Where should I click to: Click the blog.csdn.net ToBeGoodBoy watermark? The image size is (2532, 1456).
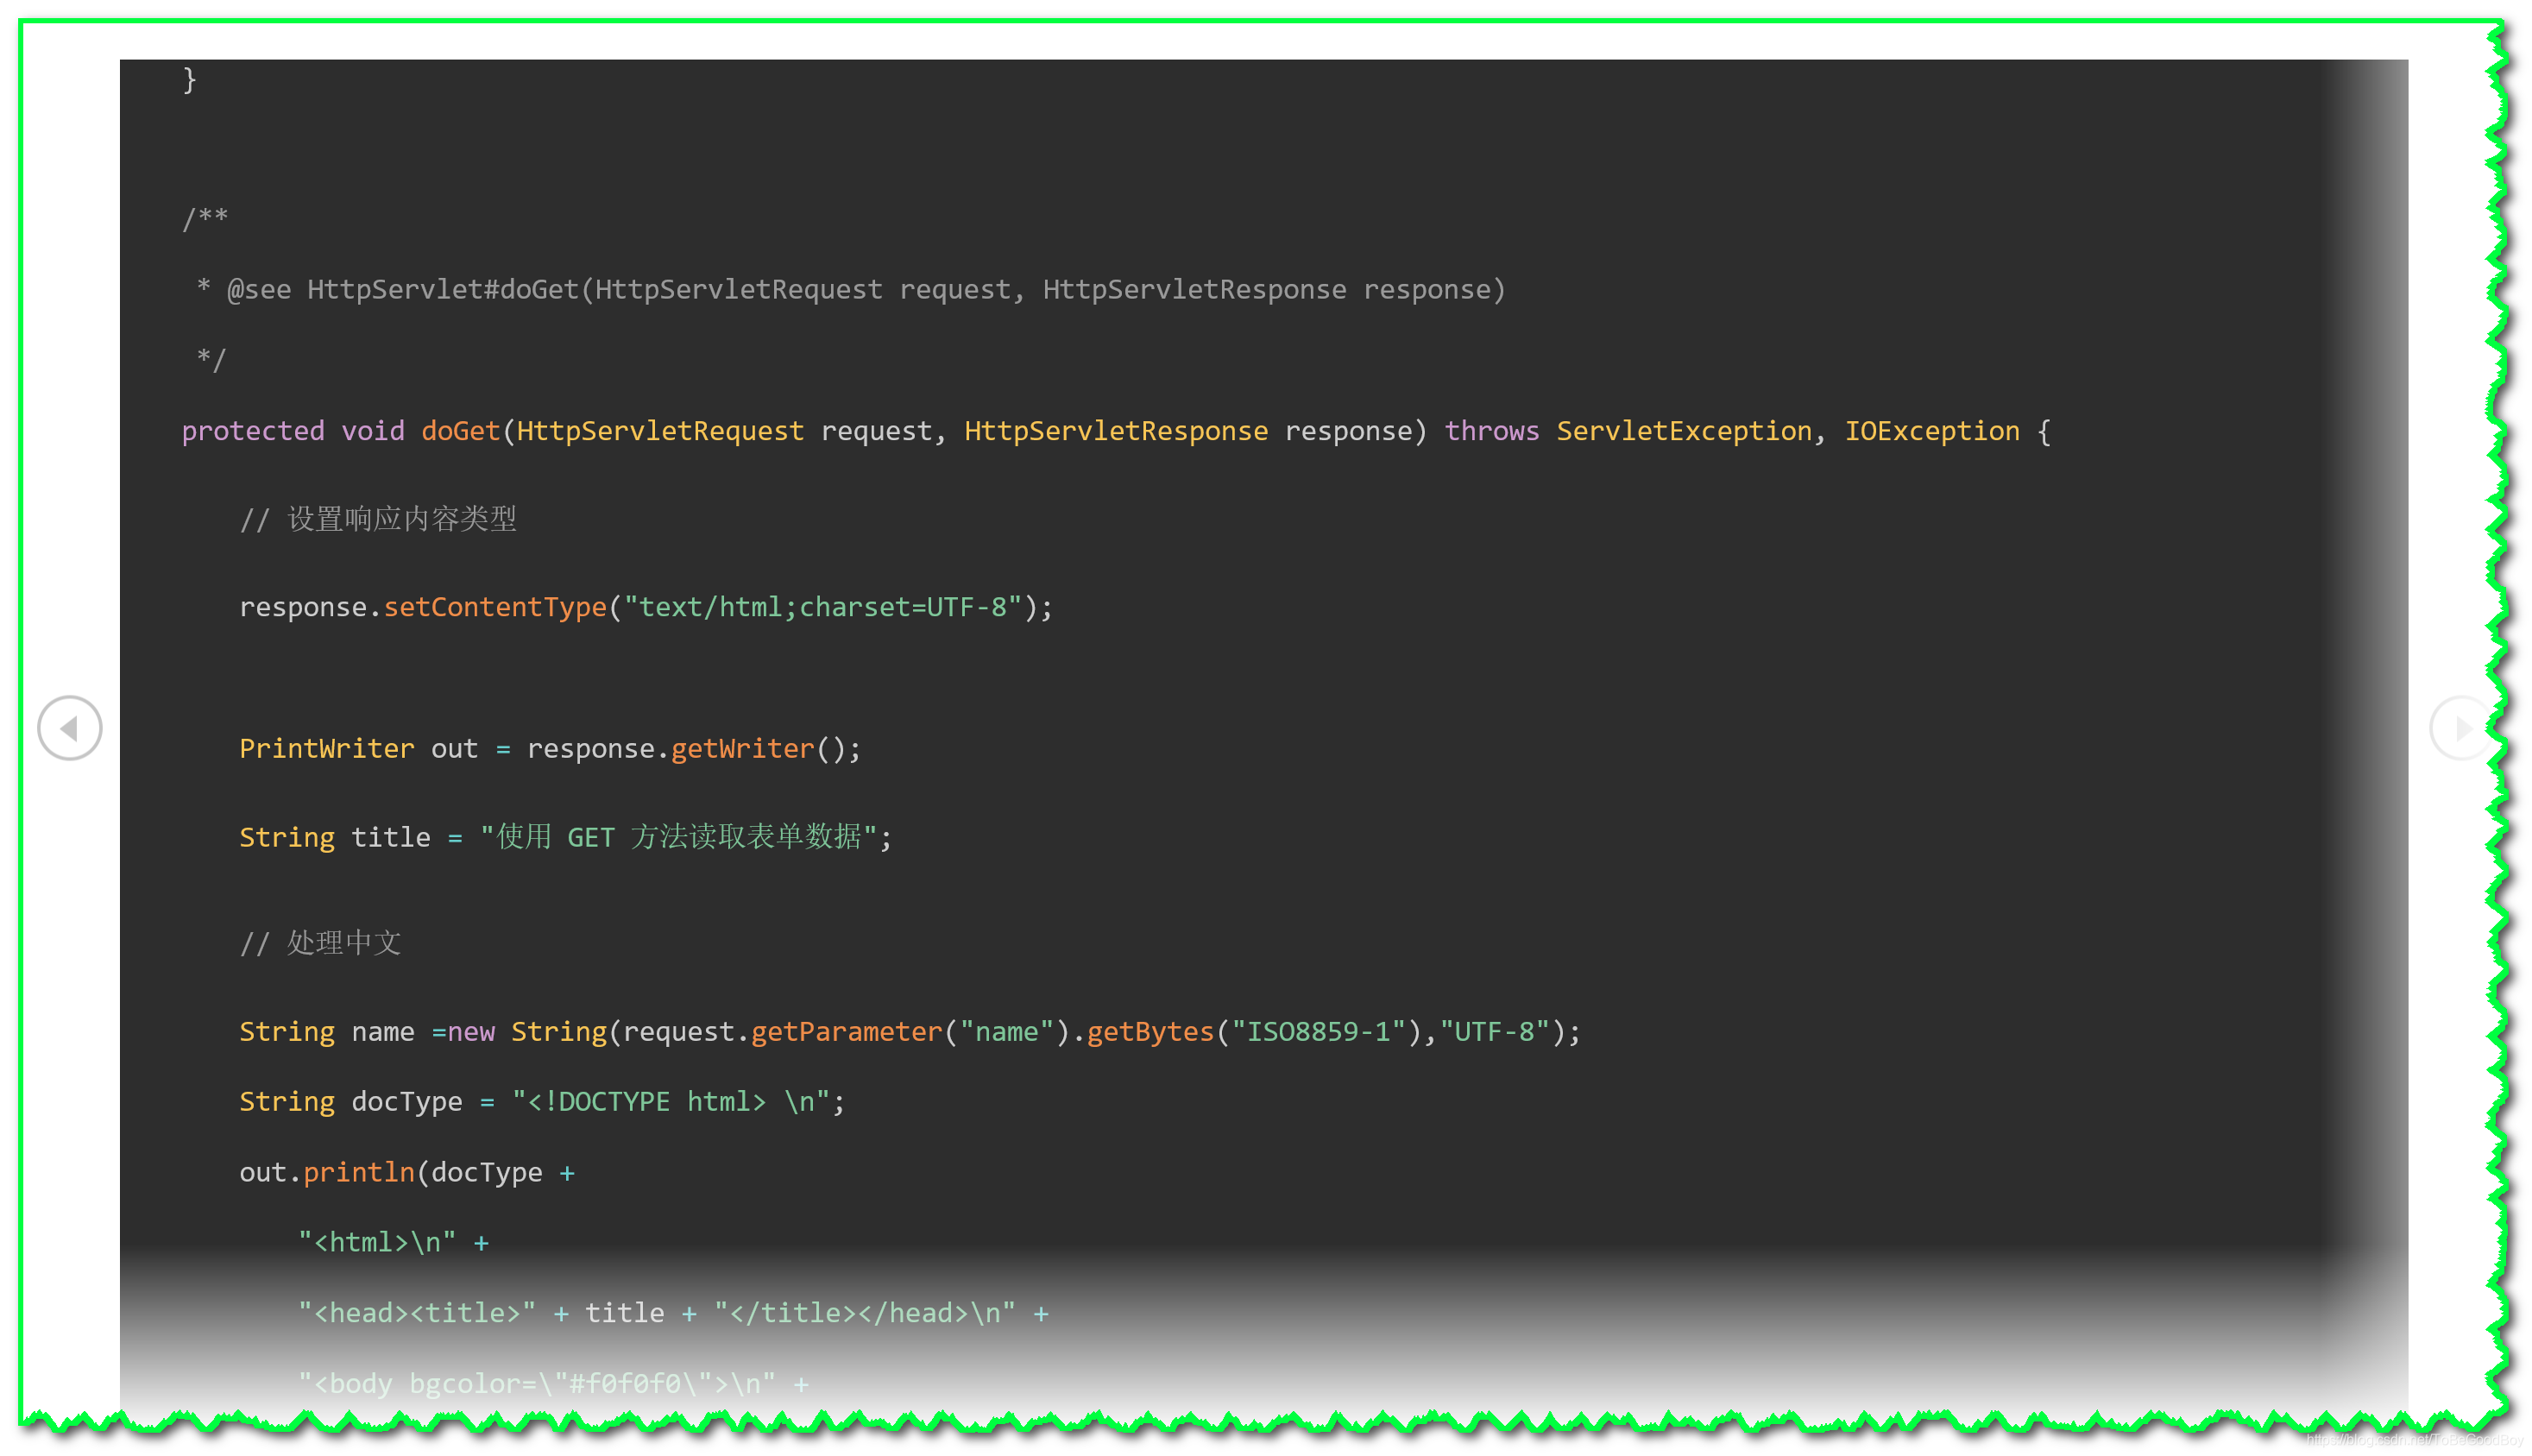click(x=2413, y=1439)
